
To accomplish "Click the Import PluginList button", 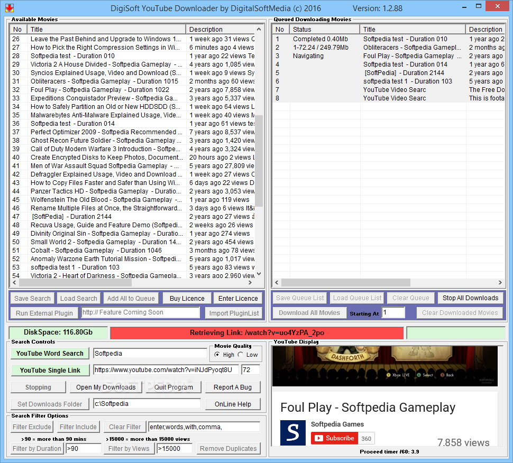I will click(234, 313).
